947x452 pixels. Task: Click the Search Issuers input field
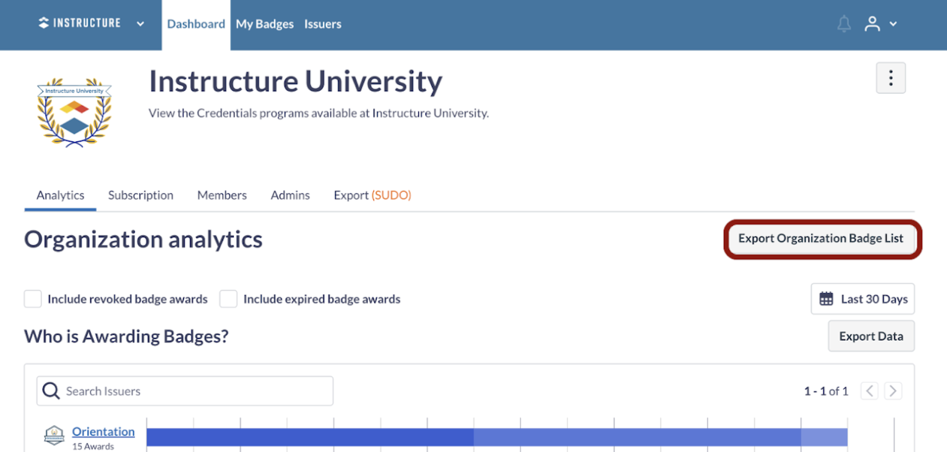195,391
